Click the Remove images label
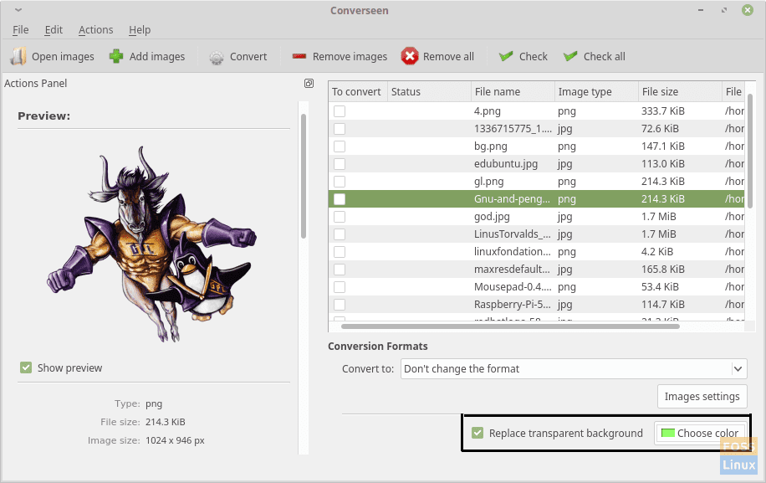The image size is (766, 483). (350, 57)
